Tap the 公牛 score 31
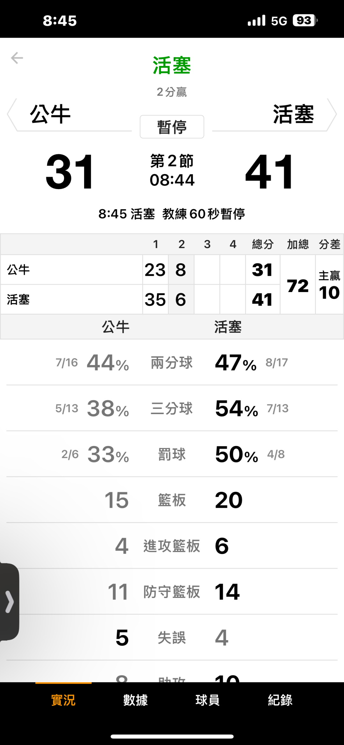The height and width of the screenshot is (745, 344). tap(70, 172)
